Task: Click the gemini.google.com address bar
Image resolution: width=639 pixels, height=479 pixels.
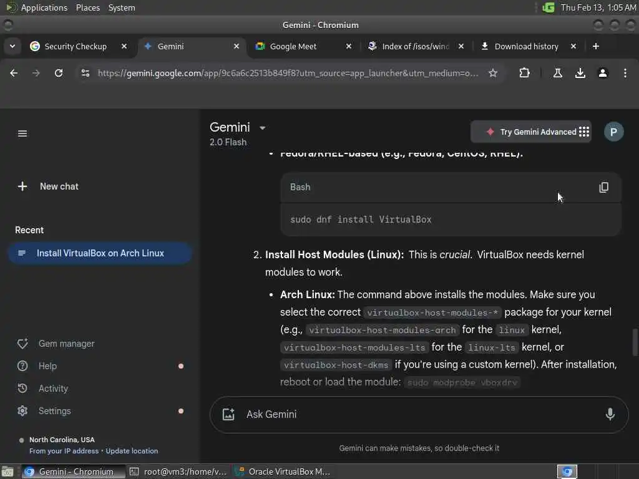Action: [x=288, y=73]
